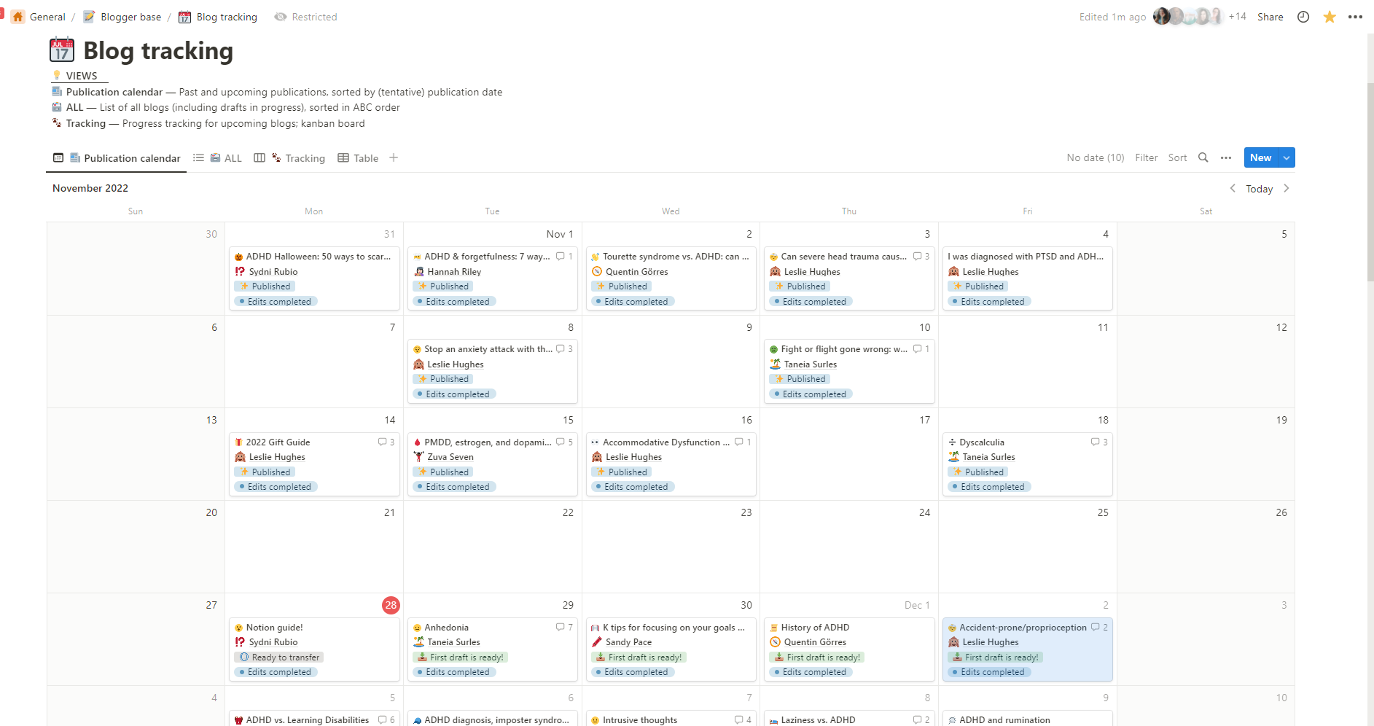Go to previous month with left chevron
This screenshot has height=726, width=1374.
coord(1233,188)
